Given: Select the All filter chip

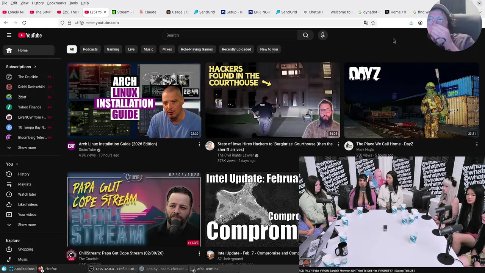Looking at the screenshot, I should pyautogui.click(x=72, y=49).
